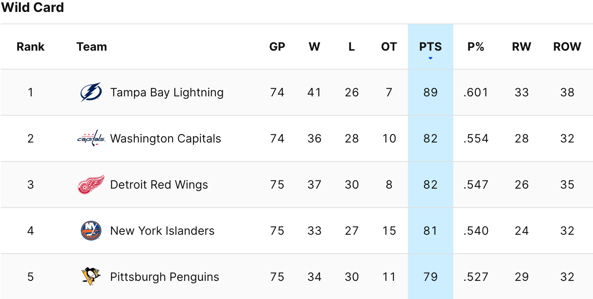The height and width of the screenshot is (299, 593).
Task: Sort by P% column header
Action: point(475,47)
